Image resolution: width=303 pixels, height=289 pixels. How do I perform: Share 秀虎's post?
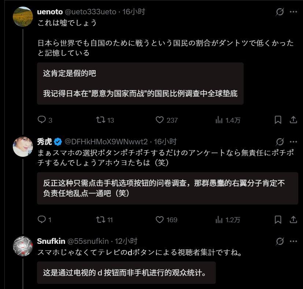click(293, 219)
